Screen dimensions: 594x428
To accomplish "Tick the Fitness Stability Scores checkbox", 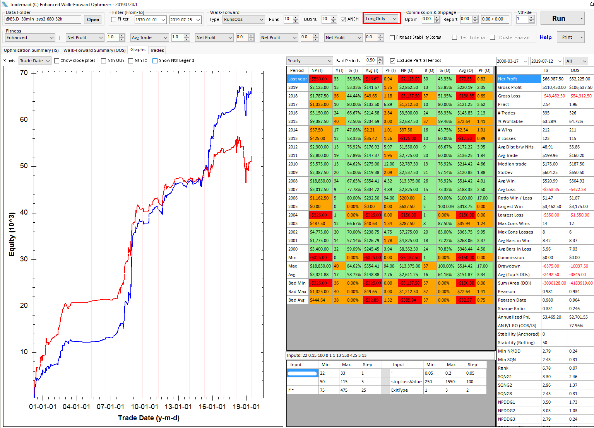I will tap(392, 38).
